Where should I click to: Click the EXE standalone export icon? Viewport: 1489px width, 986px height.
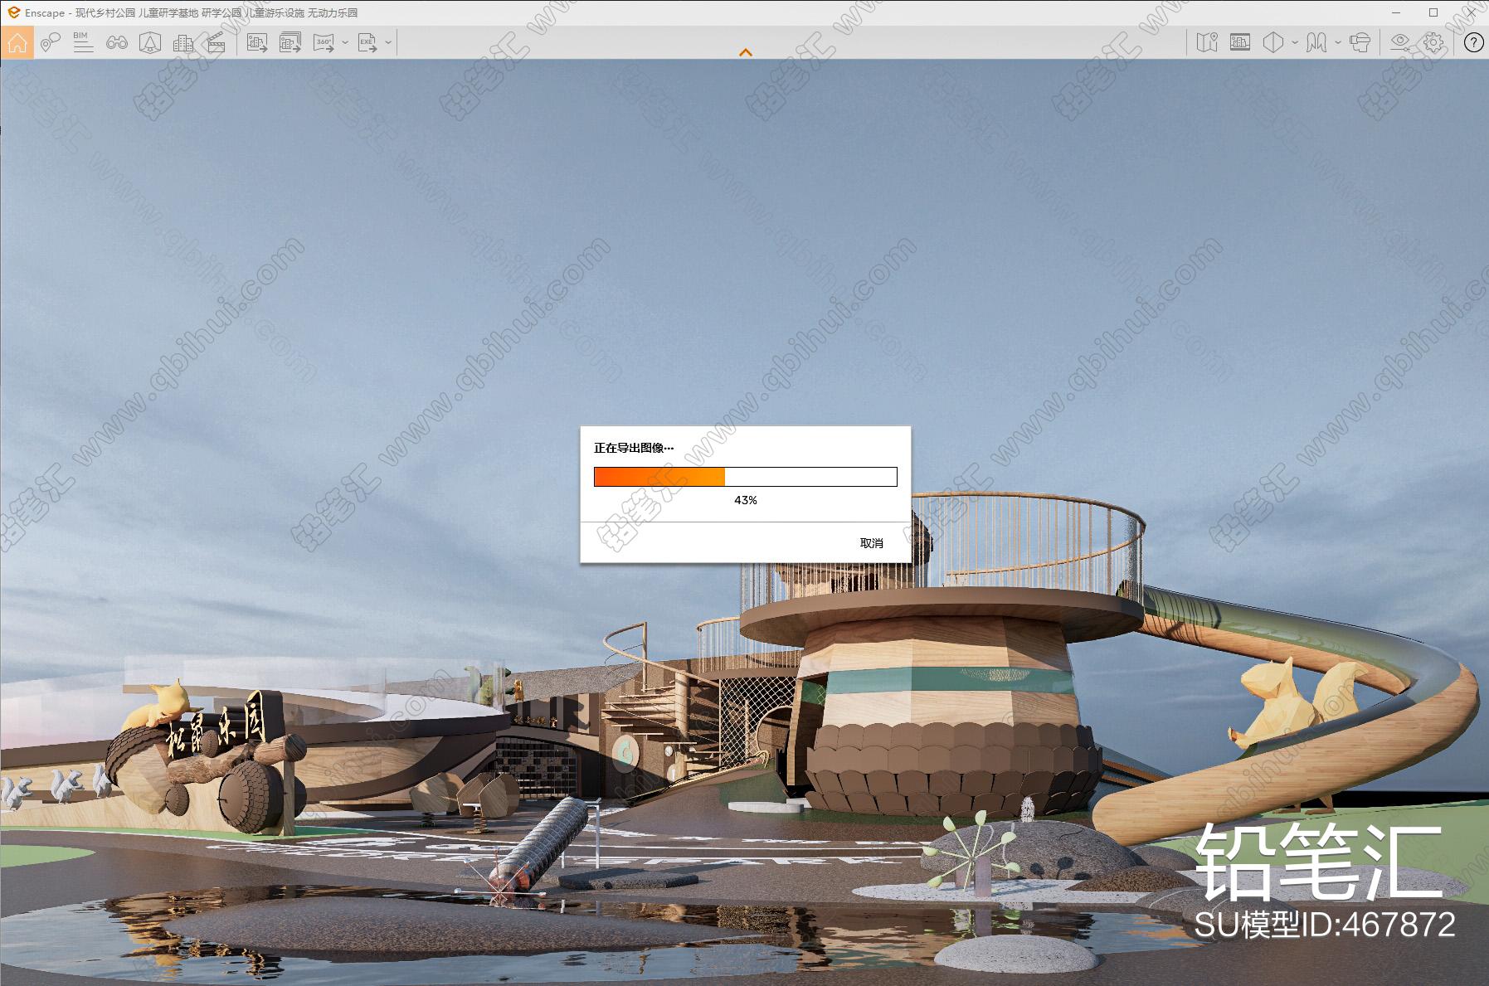point(367,41)
